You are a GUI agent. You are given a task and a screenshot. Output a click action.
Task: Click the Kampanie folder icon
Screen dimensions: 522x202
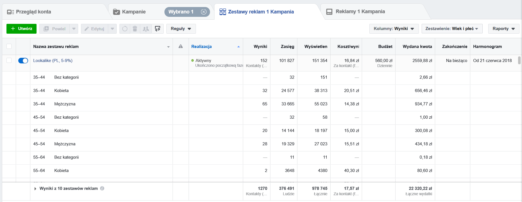pyautogui.click(x=116, y=12)
